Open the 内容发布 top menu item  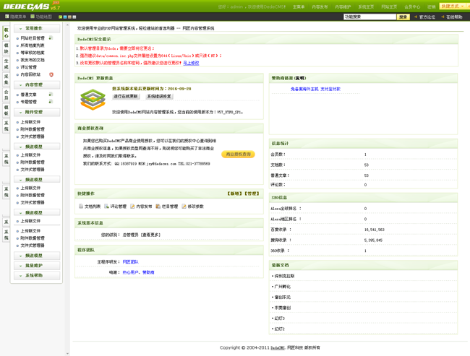point(320,6)
